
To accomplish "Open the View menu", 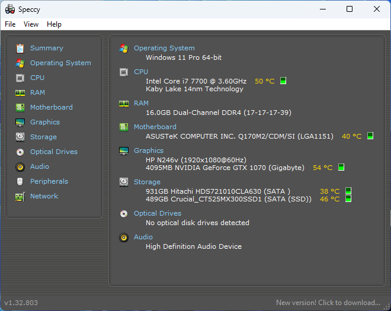I will [31, 24].
